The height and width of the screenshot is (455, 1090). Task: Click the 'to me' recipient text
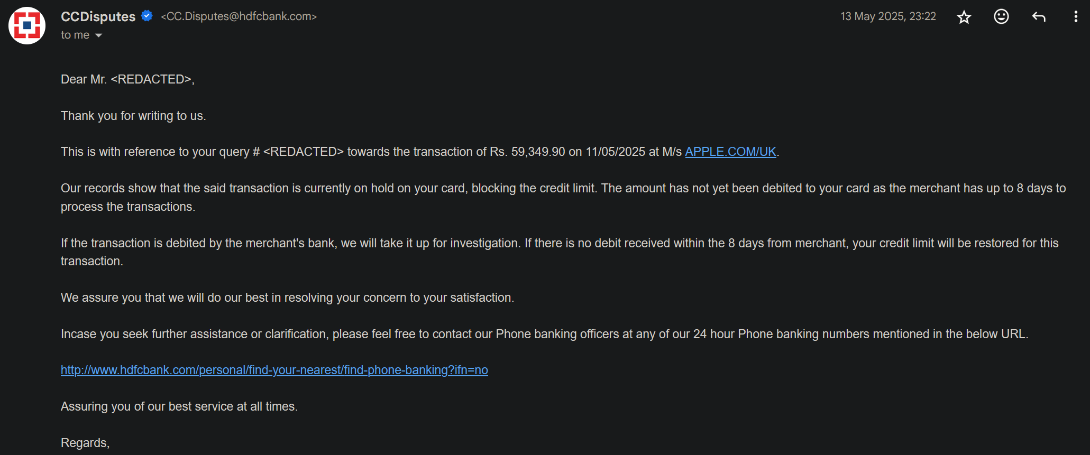click(x=75, y=35)
